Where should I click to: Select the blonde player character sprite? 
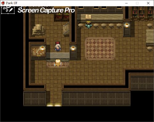[58, 63]
